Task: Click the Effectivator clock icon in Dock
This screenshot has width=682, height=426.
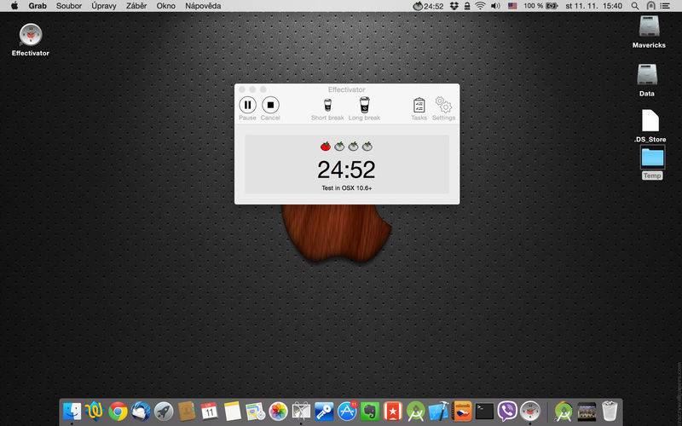Action: coord(530,411)
